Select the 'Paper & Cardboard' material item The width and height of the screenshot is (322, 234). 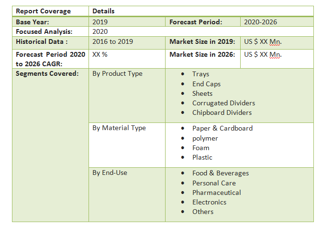[x=222, y=128]
